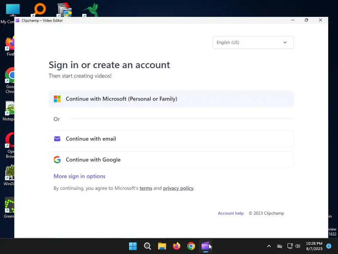The image size is (338, 254).
Task: Open the network display tray icon
Action: 290,246
